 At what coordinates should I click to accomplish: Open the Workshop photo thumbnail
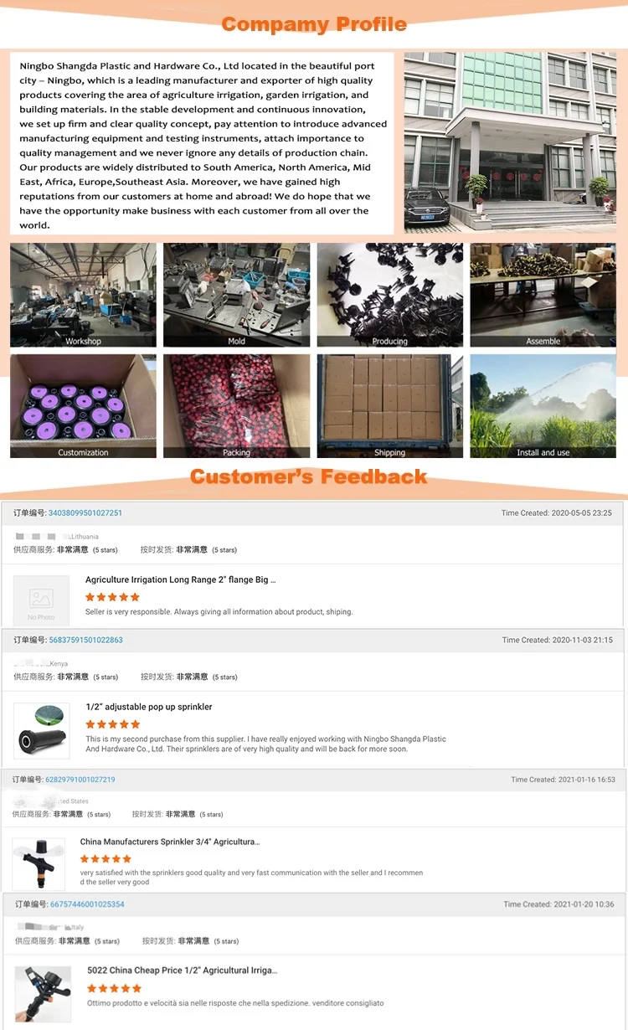click(83, 295)
